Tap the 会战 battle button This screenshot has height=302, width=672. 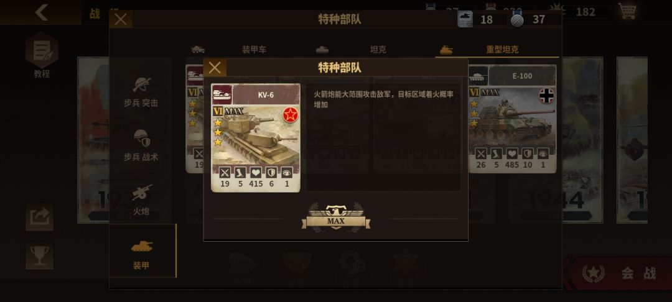point(620,273)
